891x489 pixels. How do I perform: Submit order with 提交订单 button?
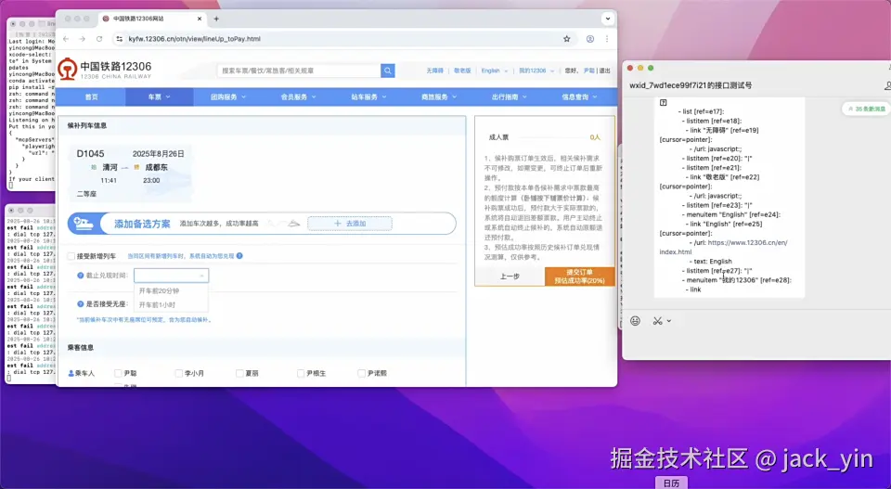click(579, 276)
